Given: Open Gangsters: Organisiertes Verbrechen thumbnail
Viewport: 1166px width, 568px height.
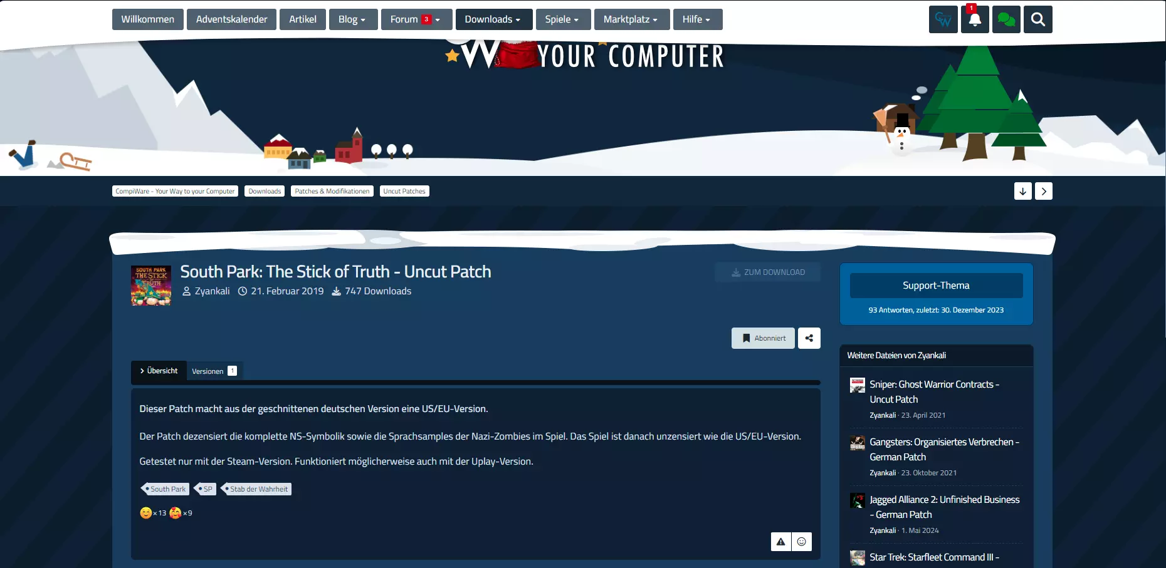Looking at the screenshot, I should point(858,443).
